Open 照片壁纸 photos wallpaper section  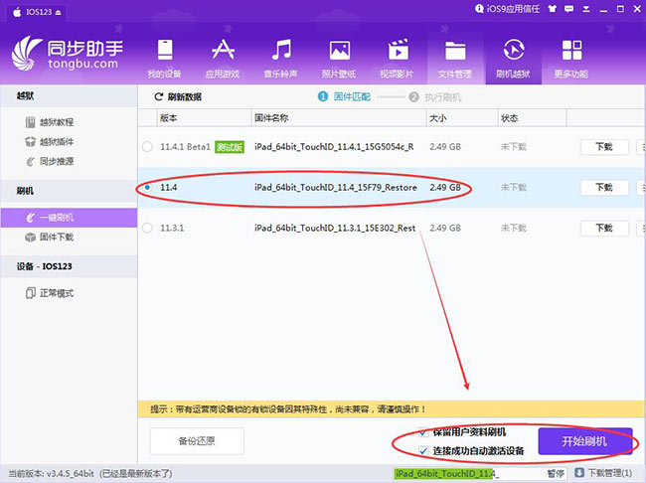click(x=339, y=58)
